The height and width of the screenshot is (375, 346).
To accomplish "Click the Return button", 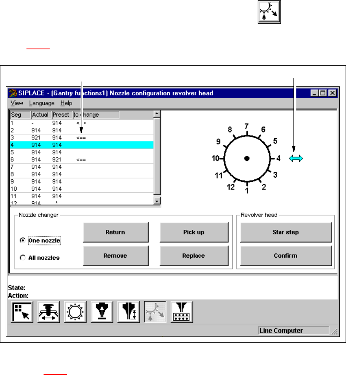I will click(x=116, y=232).
